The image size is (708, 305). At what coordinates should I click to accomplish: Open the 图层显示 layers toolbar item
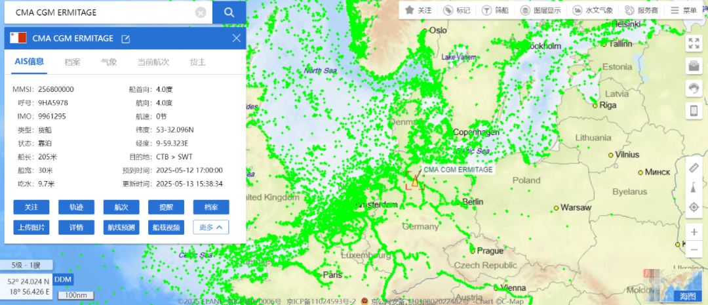[540, 10]
